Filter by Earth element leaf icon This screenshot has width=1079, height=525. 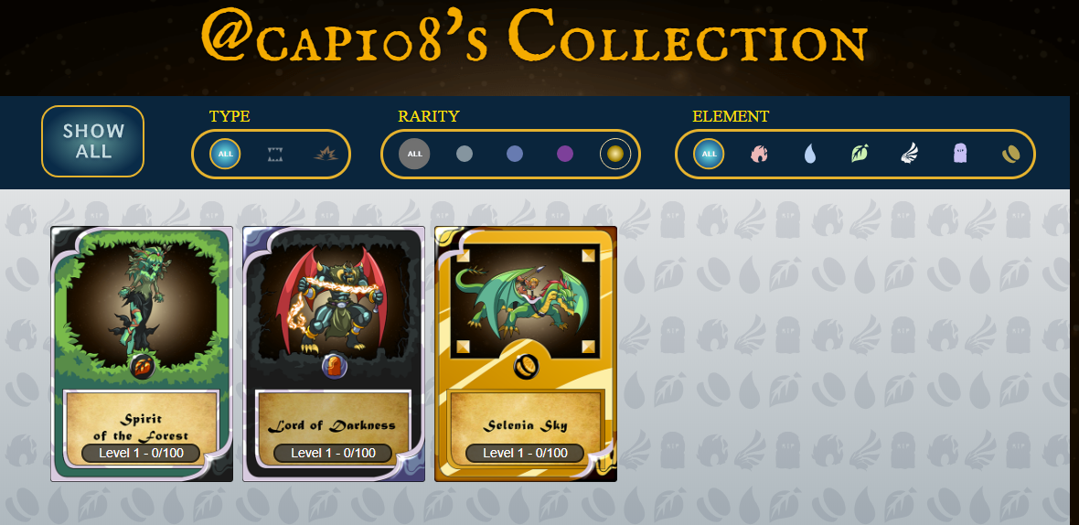[x=860, y=154]
